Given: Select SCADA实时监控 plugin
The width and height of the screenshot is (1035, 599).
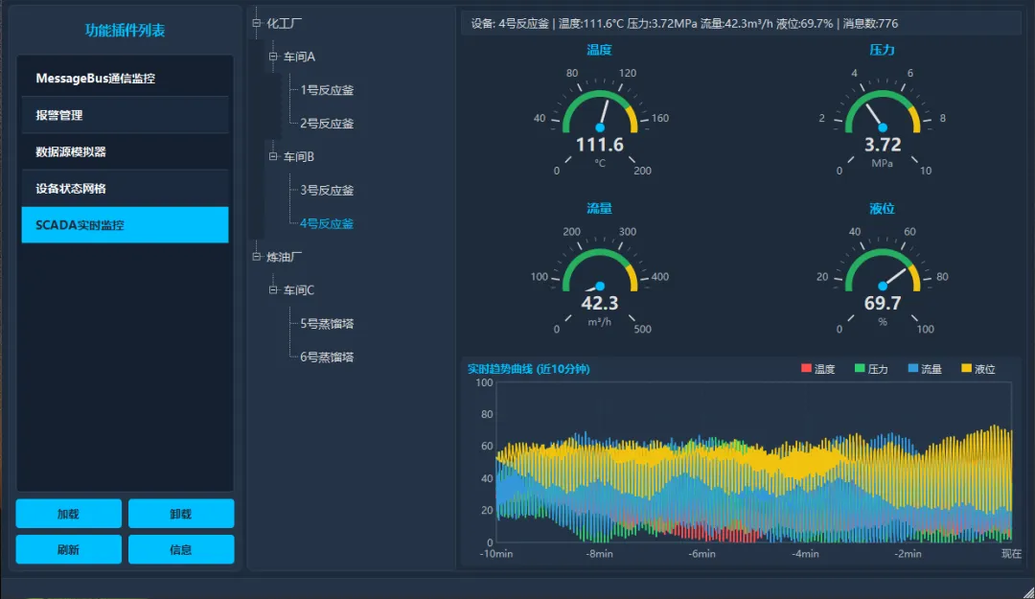Looking at the screenshot, I should [x=125, y=224].
